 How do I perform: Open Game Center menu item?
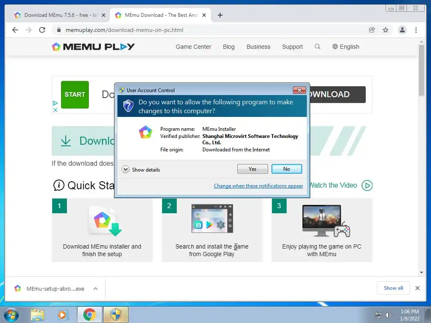click(x=194, y=47)
